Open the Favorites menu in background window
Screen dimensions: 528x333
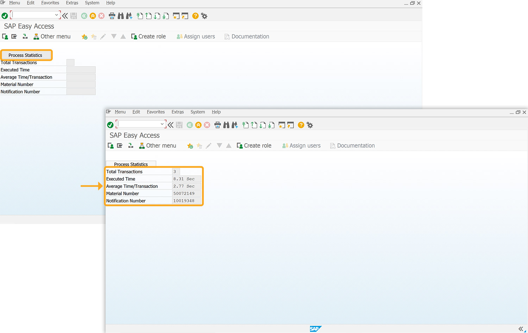50,3
